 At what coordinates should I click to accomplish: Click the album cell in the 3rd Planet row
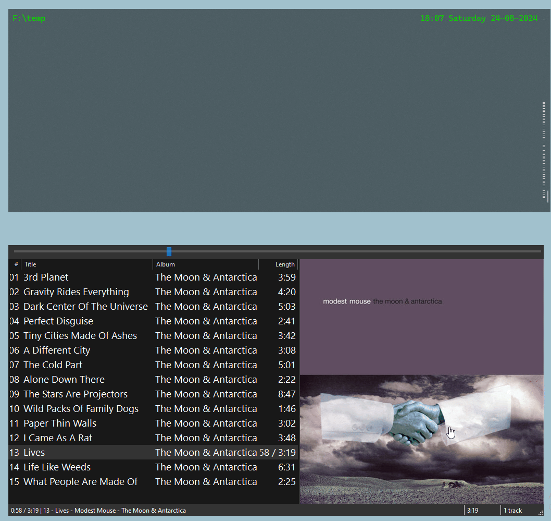pyautogui.click(x=206, y=277)
